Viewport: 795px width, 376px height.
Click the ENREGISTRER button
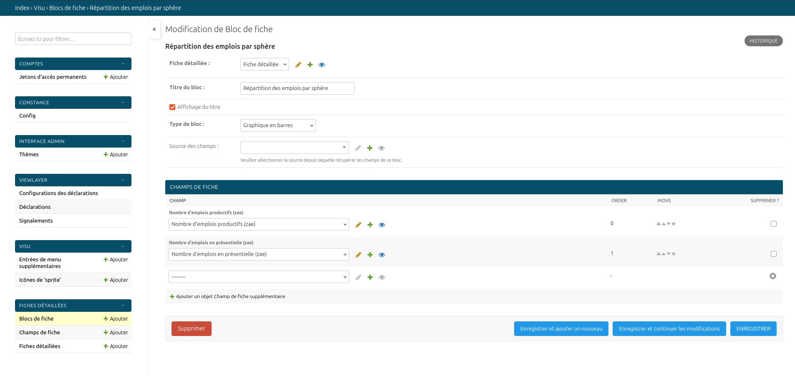click(x=753, y=328)
